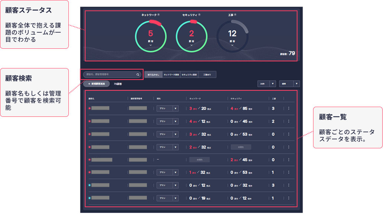Select the セキュリティ異常 filter tab
Image resolution: width=383 pixels, height=215 pixels.
(189, 75)
